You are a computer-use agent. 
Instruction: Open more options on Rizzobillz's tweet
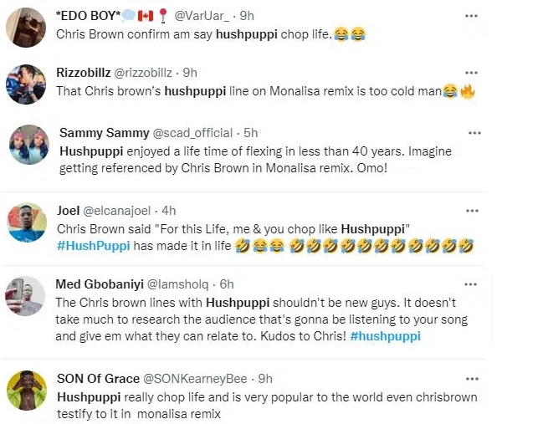point(471,73)
